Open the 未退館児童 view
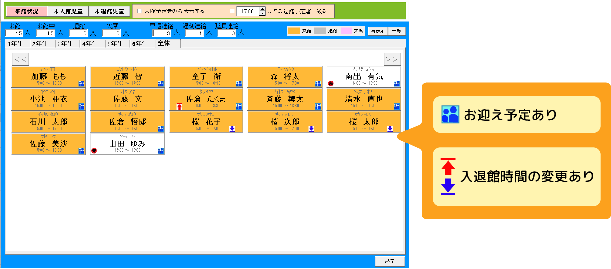This screenshot has height=269, width=611. point(109,11)
